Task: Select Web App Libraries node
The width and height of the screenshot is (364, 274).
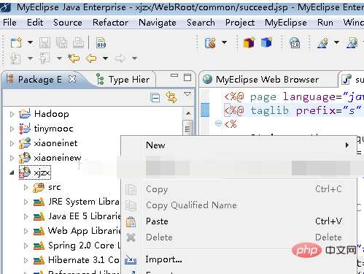Action: pyautogui.click(x=85, y=231)
